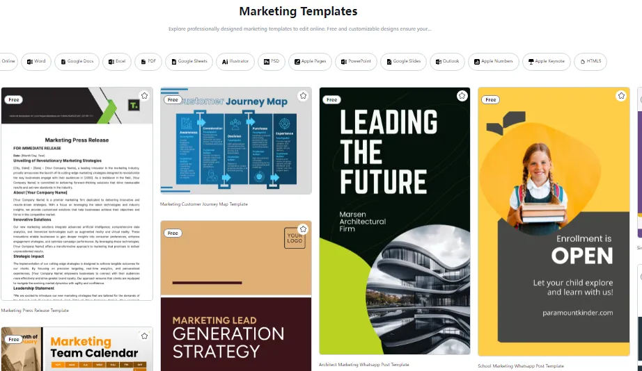
Task: Filter by PDF format
Action: click(x=148, y=62)
